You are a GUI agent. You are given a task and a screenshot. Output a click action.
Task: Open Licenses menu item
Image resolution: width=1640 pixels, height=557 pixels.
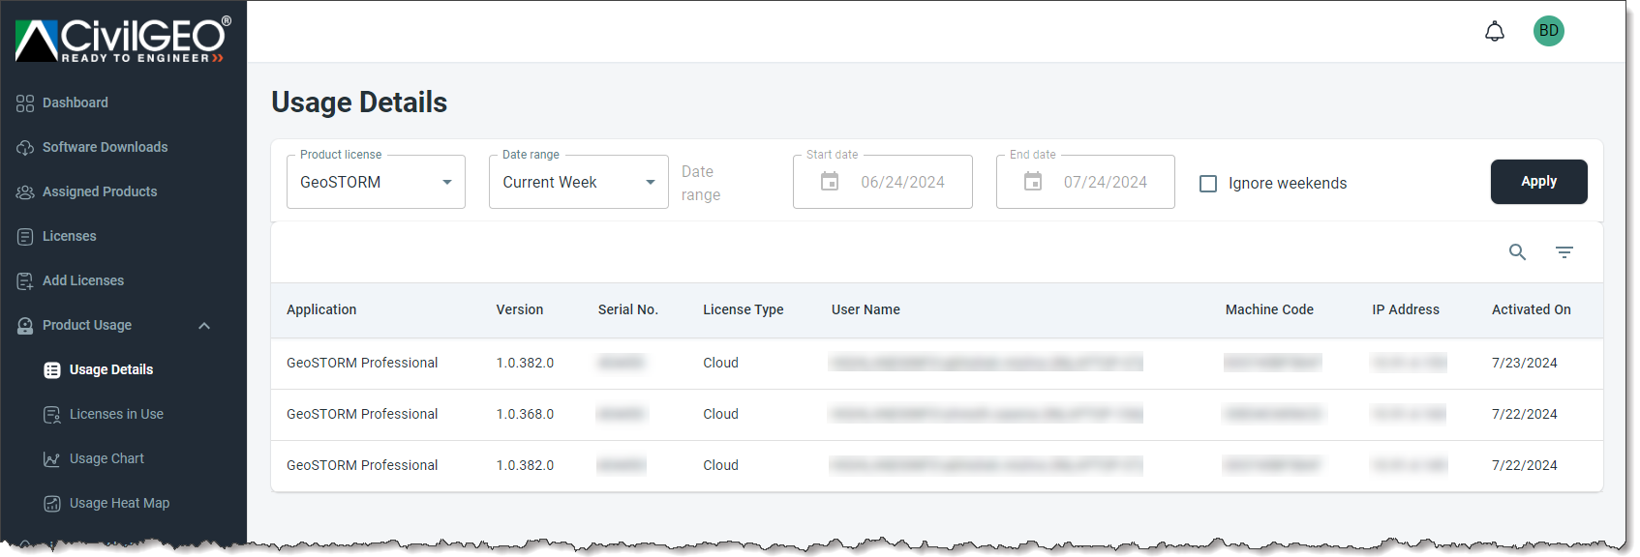(x=70, y=236)
